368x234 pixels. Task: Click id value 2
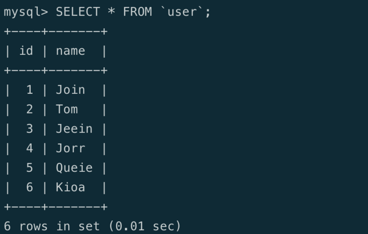pos(30,109)
